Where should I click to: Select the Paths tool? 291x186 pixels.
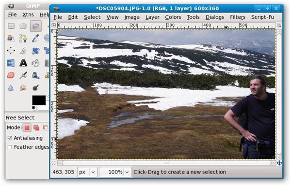click(23, 38)
